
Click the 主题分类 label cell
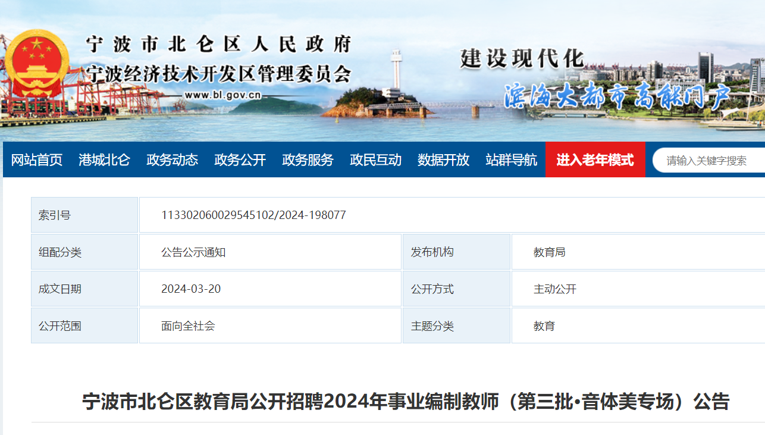pos(456,326)
